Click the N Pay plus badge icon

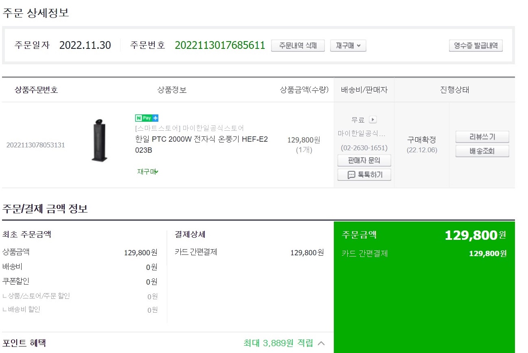pos(147,118)
